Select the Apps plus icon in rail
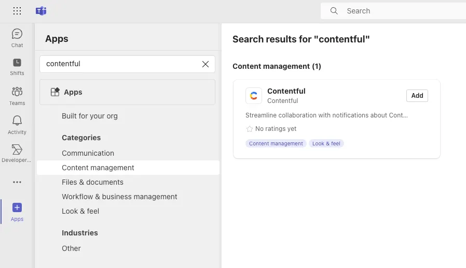Image resolution: width=466 pixels, height=268 pixels. [x=17, y=207]
